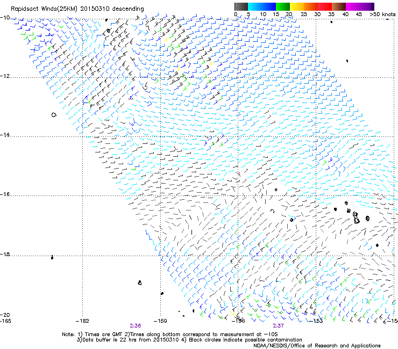Click the '-10' latitude axis label
This screenshot has width=398, height=349.
pos(5,18)
